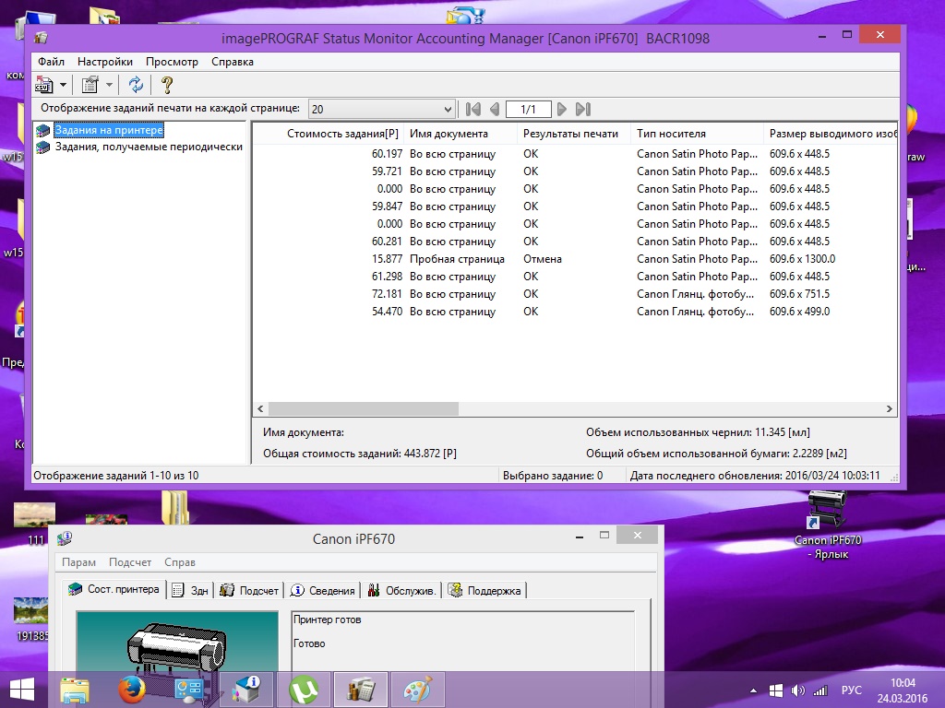
Task: Switch to the Поддержка tab
Action: pos(485,591)
